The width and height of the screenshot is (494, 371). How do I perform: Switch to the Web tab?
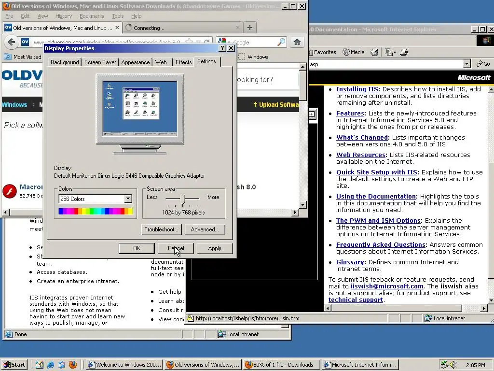point(161,62)
